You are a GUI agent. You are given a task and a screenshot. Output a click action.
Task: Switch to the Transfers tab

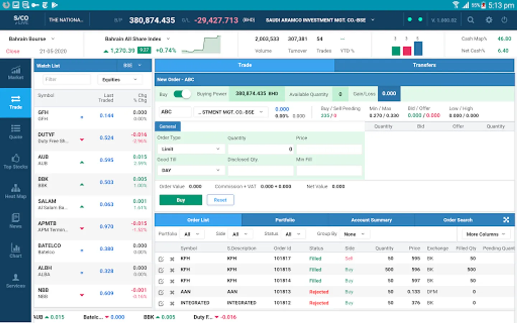point(424,65)
